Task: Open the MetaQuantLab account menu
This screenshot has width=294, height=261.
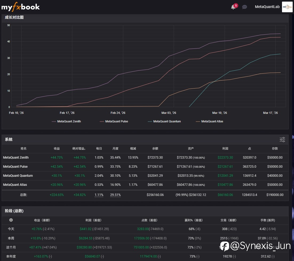Action: coord(267,7)
